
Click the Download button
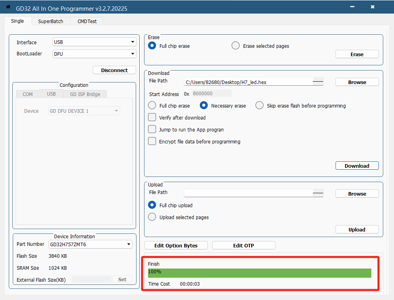click(x=357, y=166)
